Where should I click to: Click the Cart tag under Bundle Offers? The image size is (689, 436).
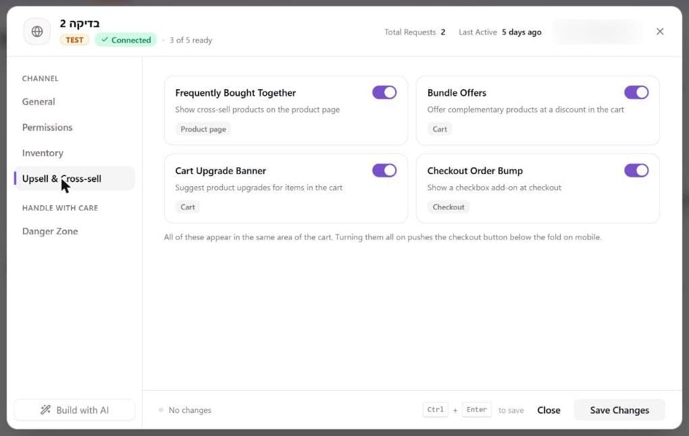tap(440, 129)
